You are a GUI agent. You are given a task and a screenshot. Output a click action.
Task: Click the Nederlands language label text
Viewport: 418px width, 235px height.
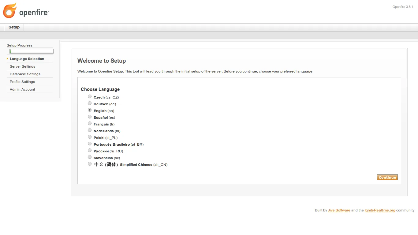point(107,131)
